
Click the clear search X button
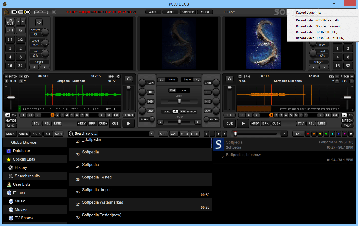point(151,134)
